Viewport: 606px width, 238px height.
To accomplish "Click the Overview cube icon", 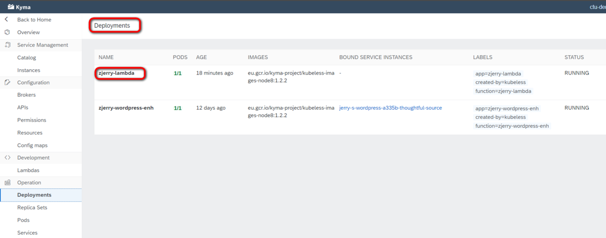I will 7,32.
